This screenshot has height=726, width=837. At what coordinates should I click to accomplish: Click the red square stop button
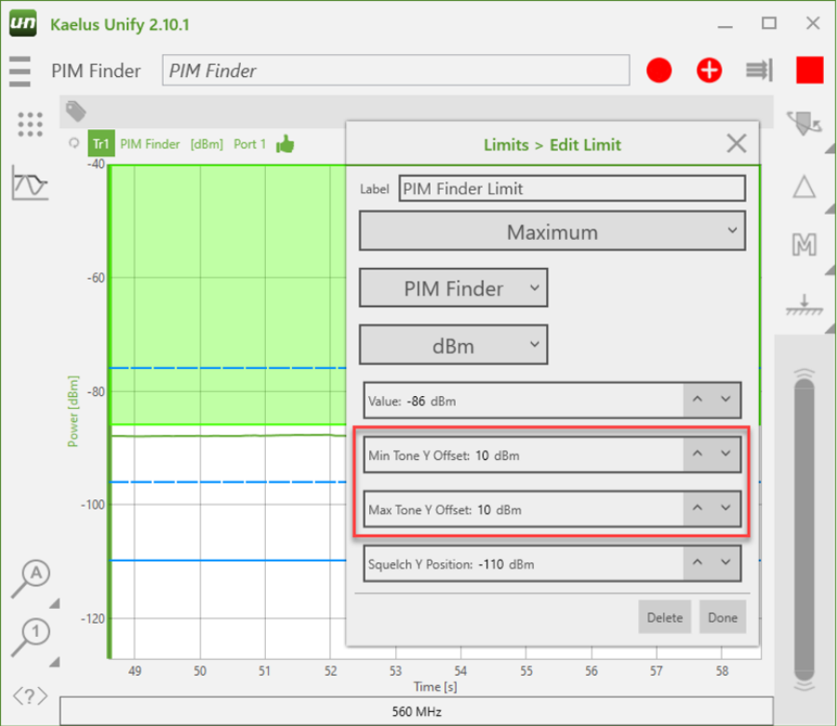coord(809,71)
